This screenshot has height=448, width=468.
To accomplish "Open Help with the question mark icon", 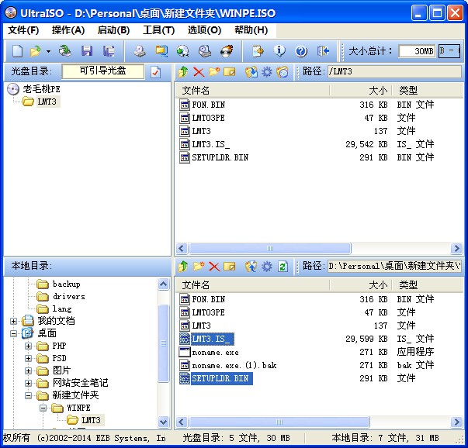I will pos(301,51).
